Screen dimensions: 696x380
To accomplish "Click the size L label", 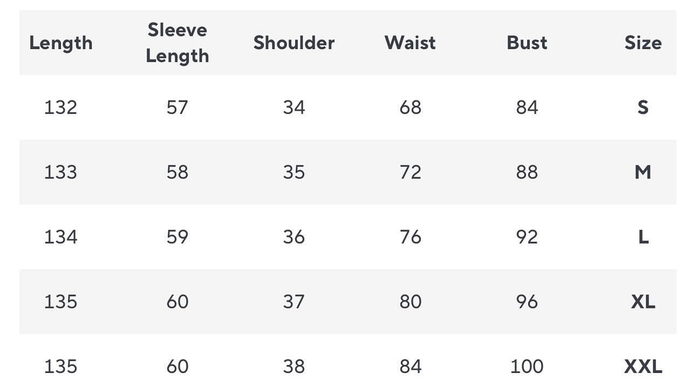I will click(x=643, y=237).
